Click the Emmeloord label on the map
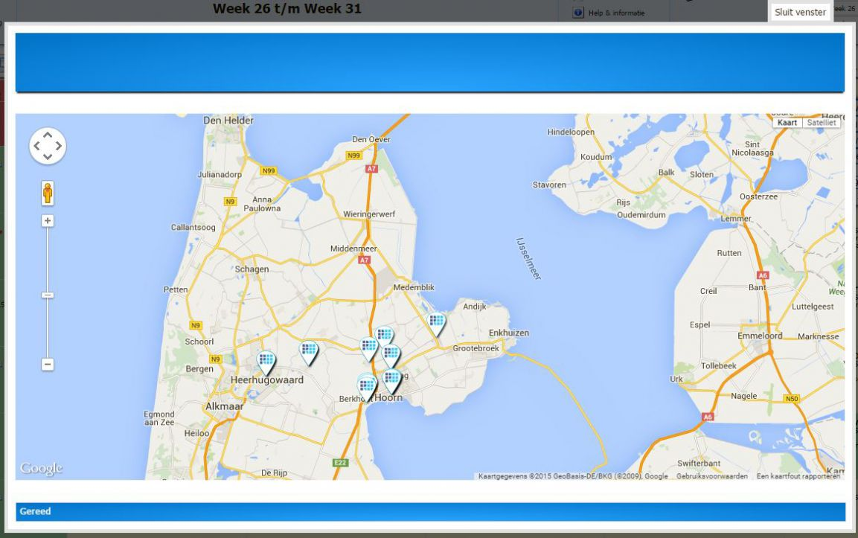This screenshot has height=538, width=858. coord(760,336)
